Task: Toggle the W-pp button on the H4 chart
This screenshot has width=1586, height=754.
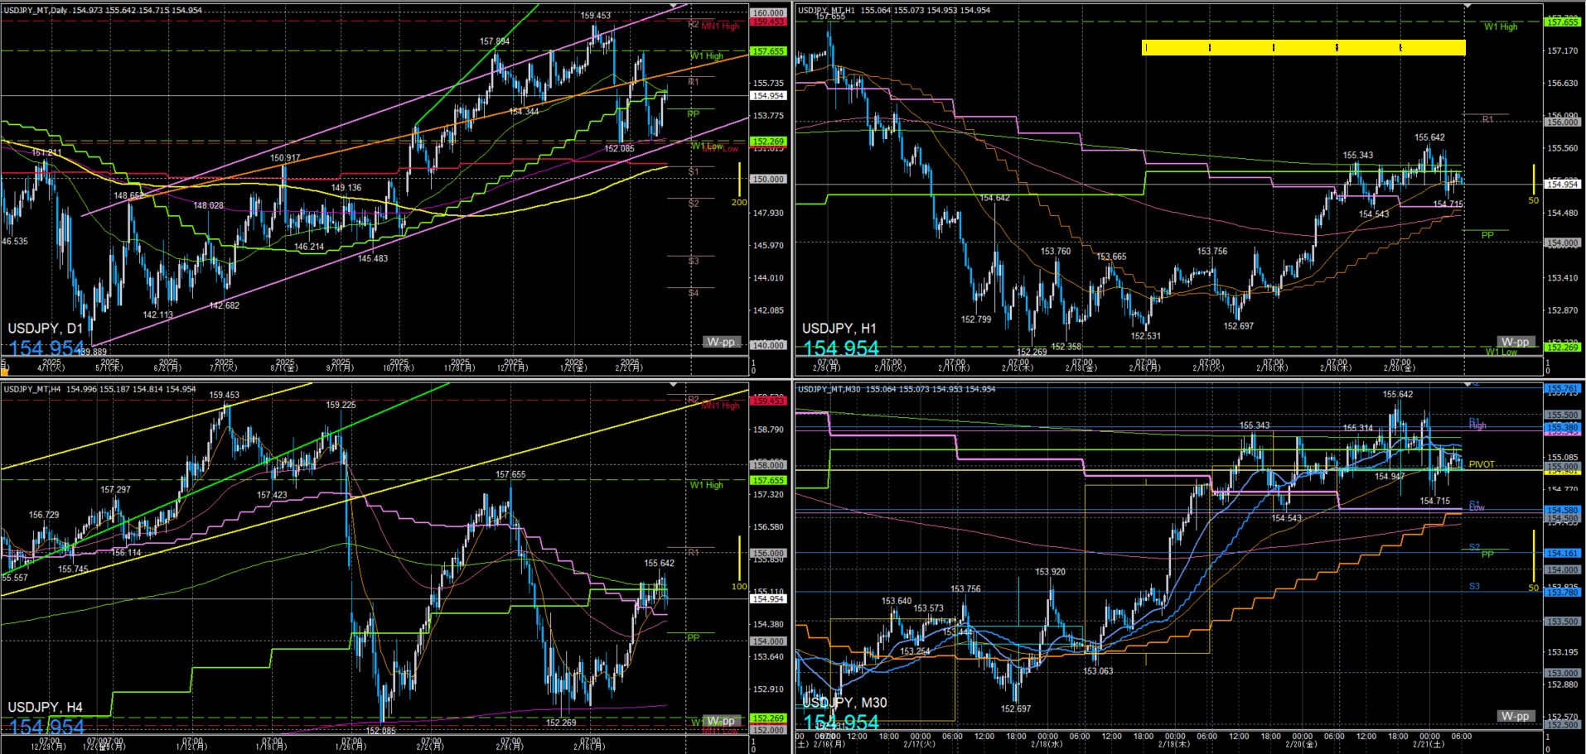Action: point(720,720)
